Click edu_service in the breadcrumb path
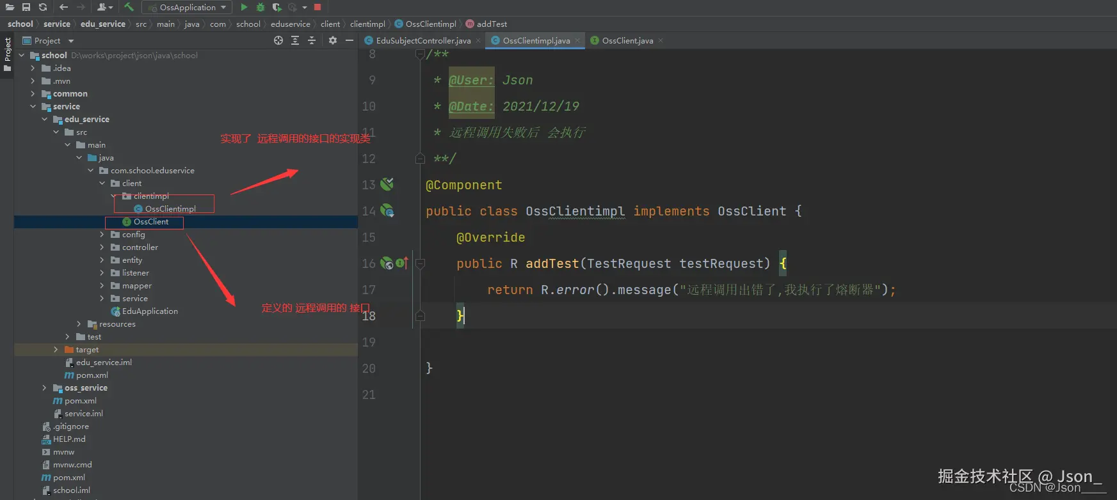The height and width of the screenshot is (500, 1117). click(102, 24)
